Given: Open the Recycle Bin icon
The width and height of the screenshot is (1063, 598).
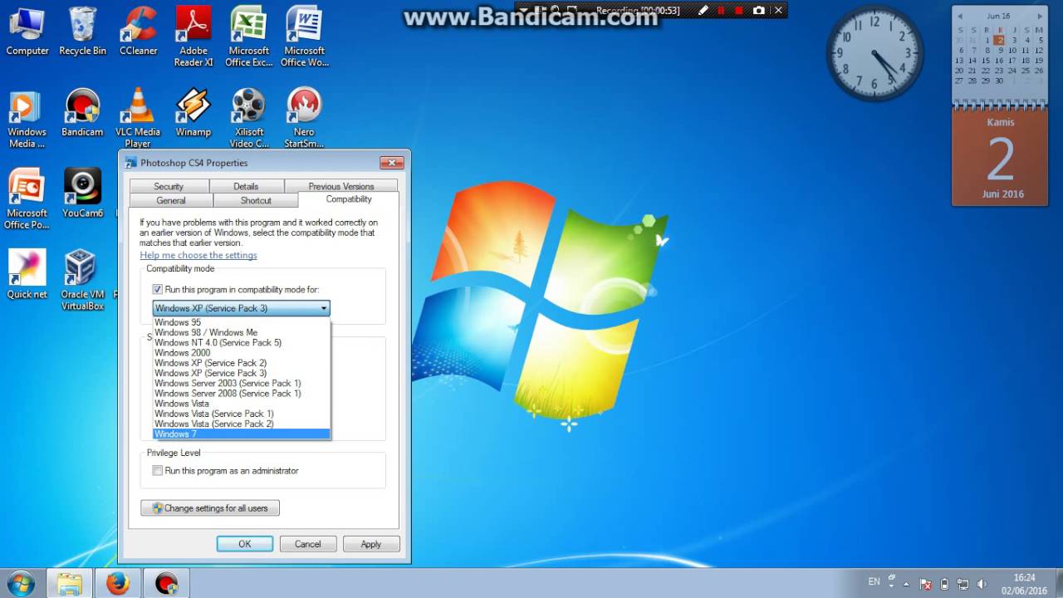Looking at the screenshot, I should click(x=82, y=32).
